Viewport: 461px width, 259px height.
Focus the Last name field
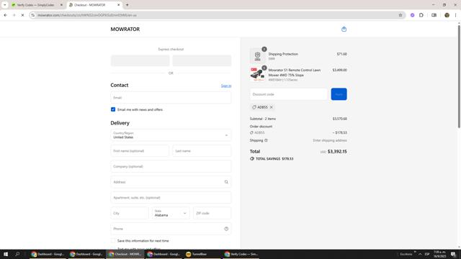point(202,150)
